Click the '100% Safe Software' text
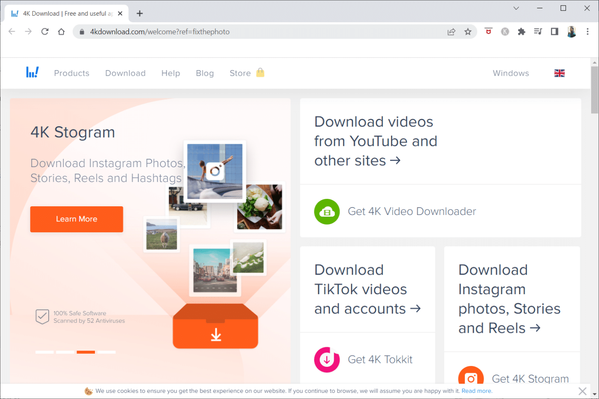Image resolution: width=599 pixels, height=399 pixels. click(80, 313)
